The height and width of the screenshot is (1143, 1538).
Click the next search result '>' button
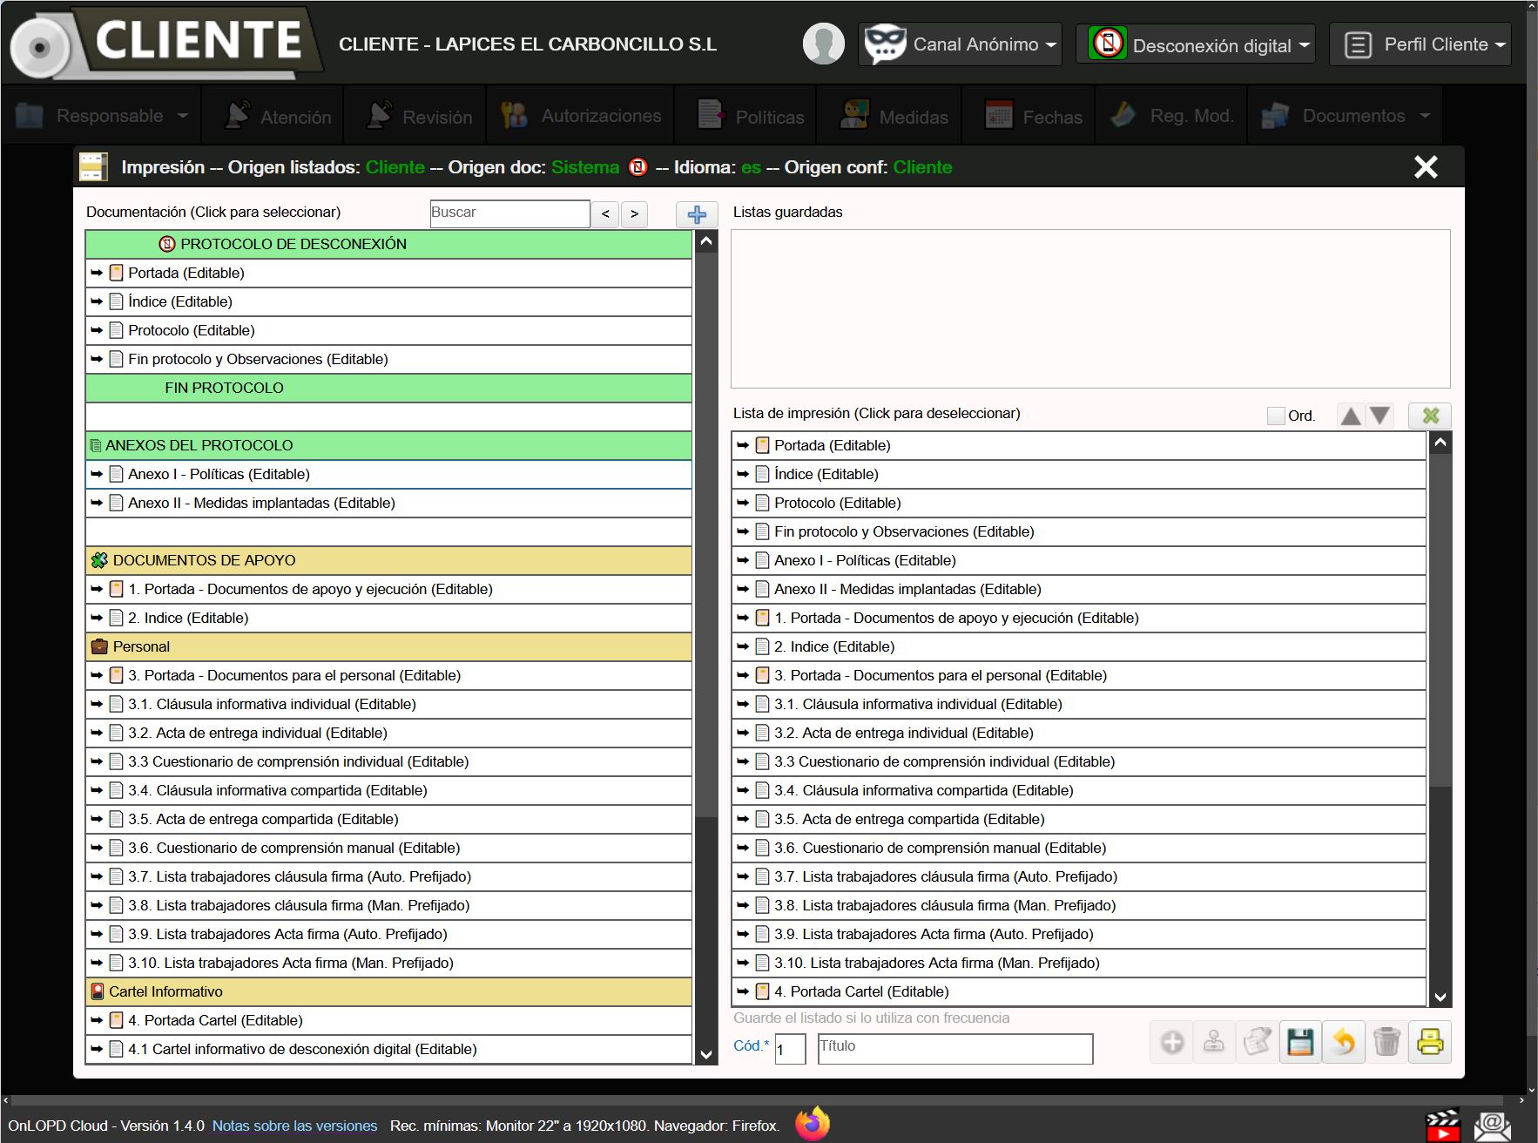click(634, 214)
